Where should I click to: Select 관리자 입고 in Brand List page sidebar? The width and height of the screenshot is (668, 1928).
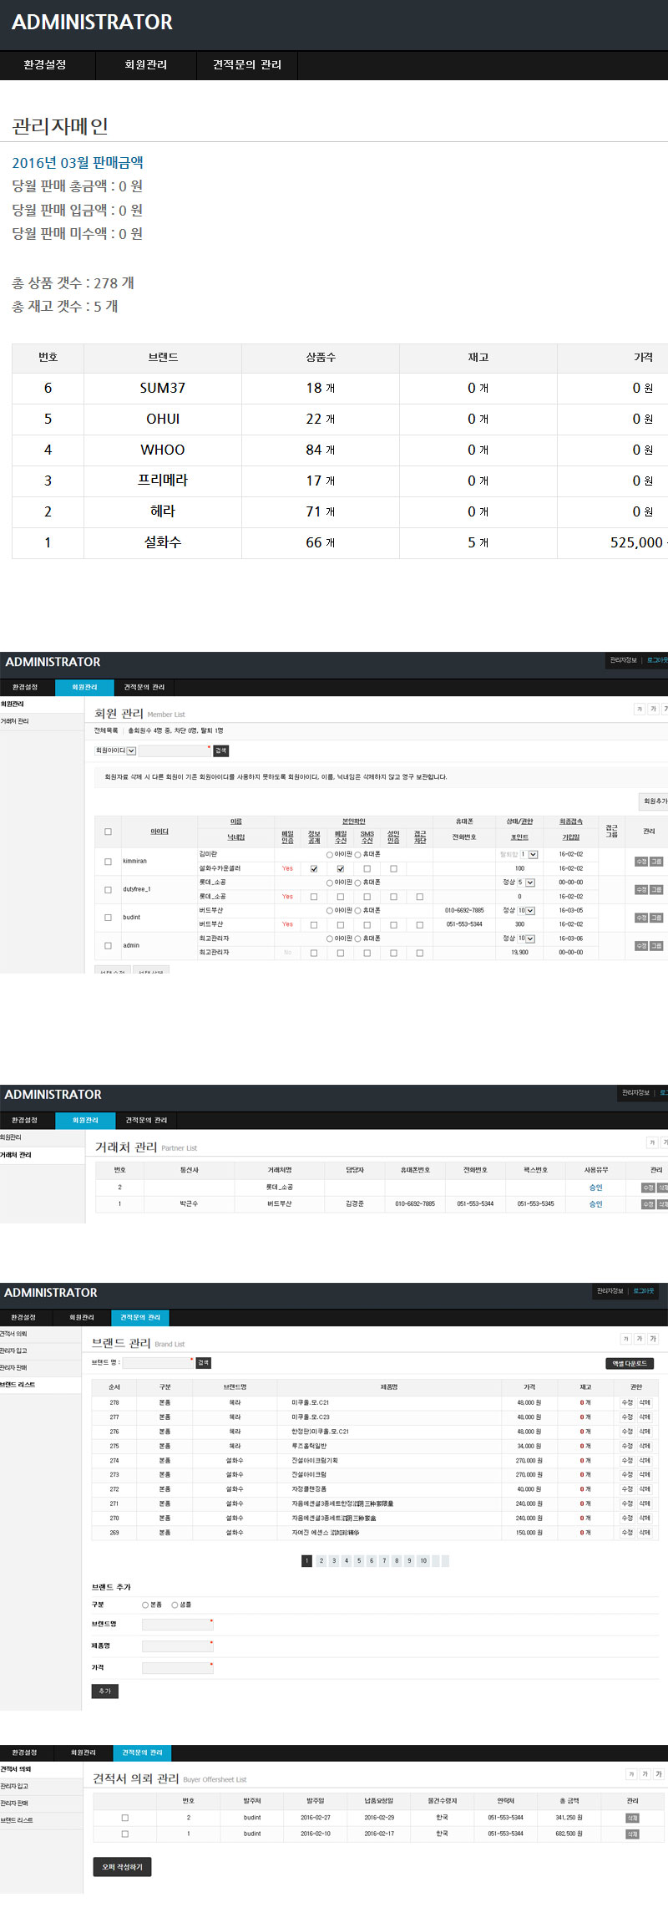pos(14,1351)
